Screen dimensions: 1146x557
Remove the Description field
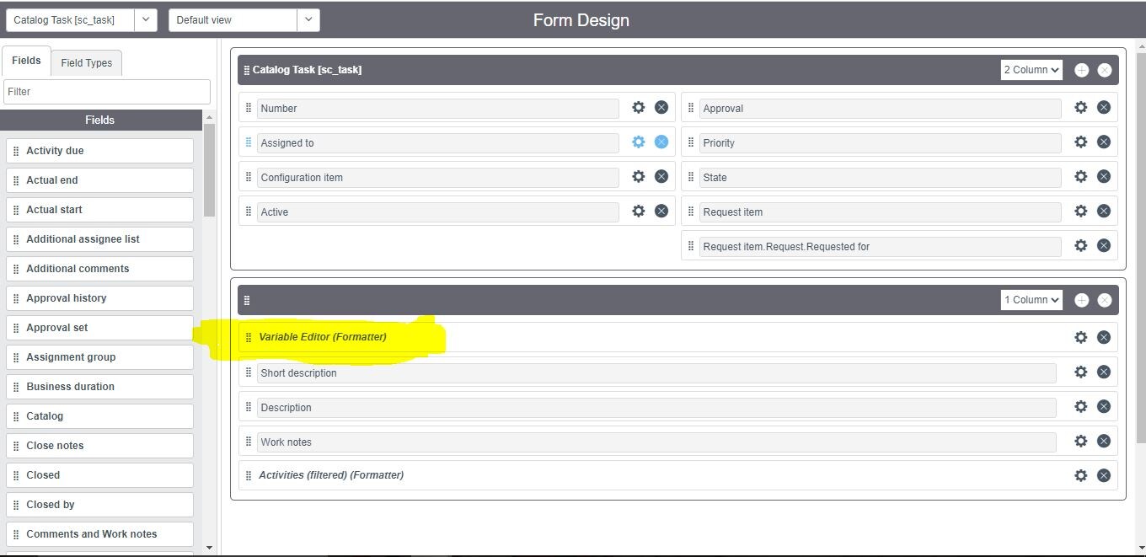pos(1104,406)
